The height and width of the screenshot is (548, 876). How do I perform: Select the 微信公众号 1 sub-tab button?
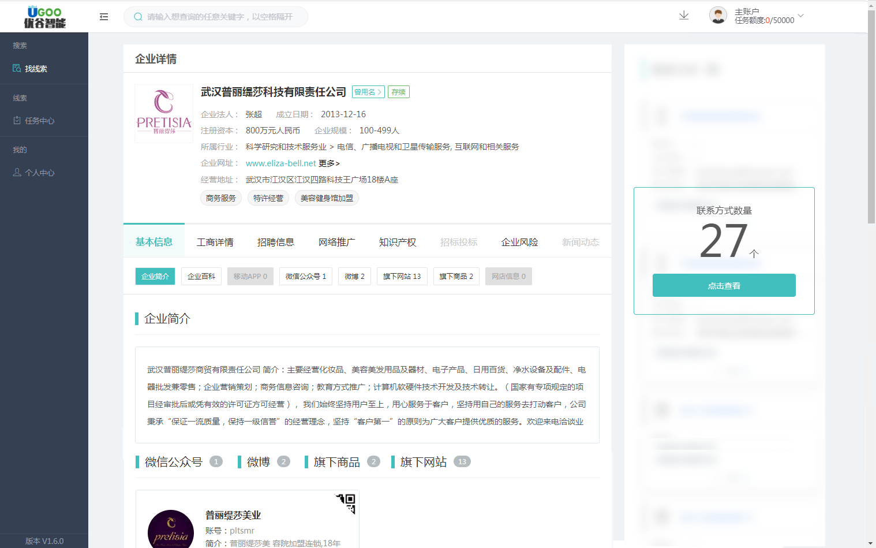click(306, 276)
